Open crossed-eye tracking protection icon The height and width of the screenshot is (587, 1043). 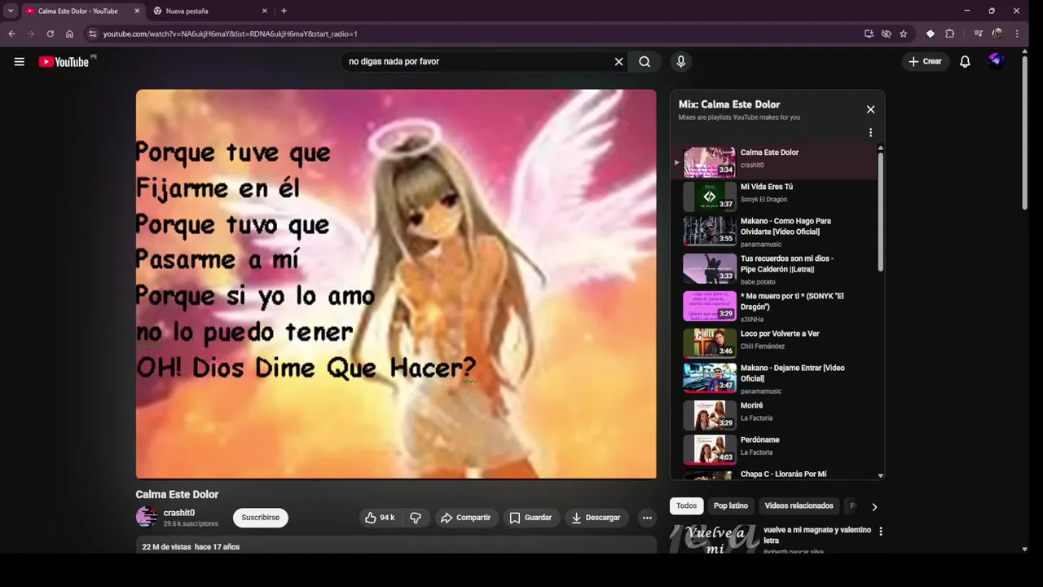[x=886, y=33]
